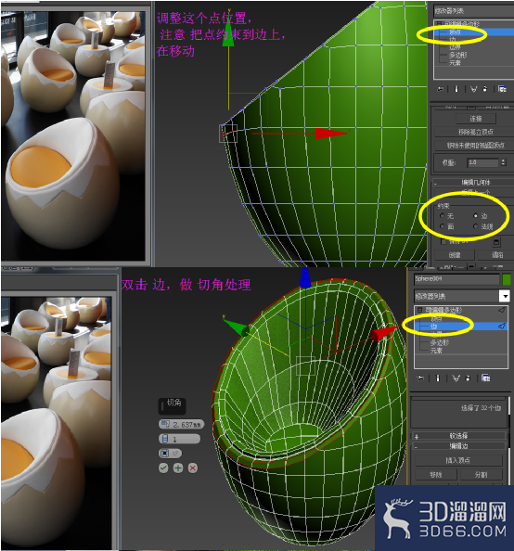Click the green Y-axis arrow on the egg-chair gizmo
The height and width of the screenshot is (551, 514).
(236, 327)
